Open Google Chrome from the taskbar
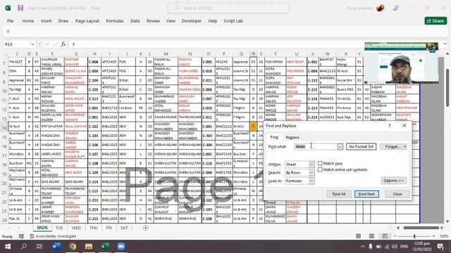Screen dimensions: 451x253 pos(73,247)
